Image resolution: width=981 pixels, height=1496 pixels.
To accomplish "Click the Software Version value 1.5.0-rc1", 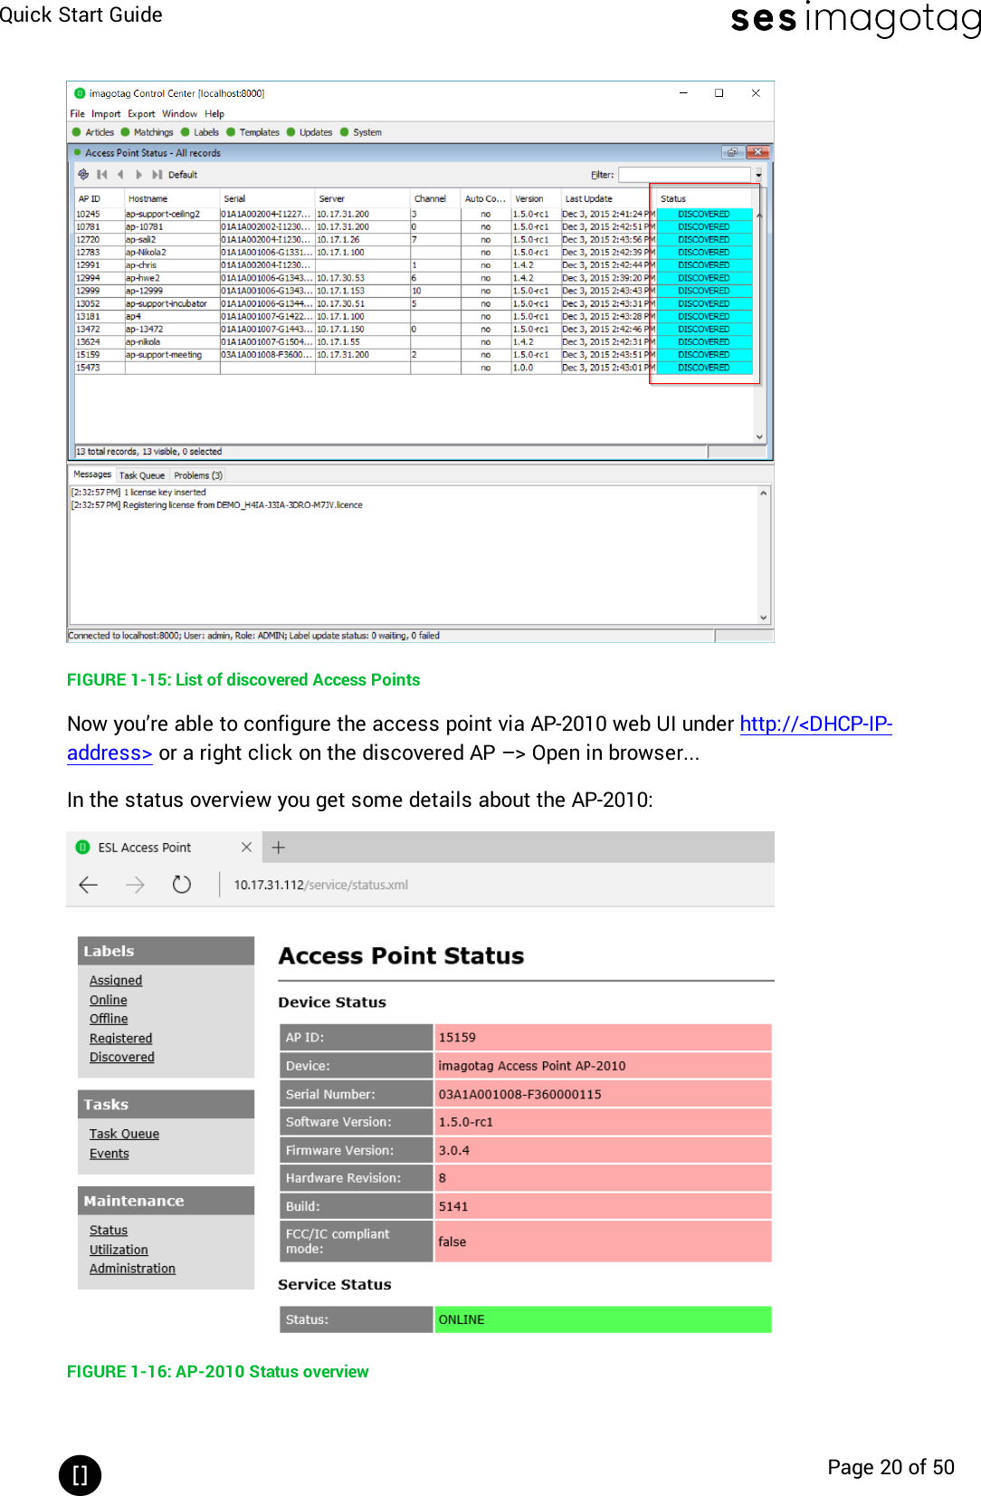I will tap(603, 1122).
